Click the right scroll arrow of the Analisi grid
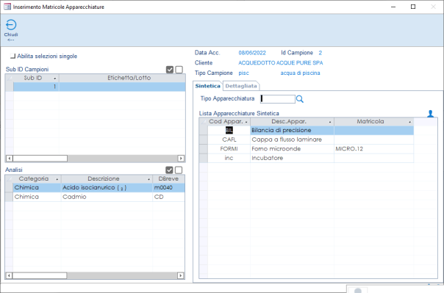444x293 pixels. 180,275
